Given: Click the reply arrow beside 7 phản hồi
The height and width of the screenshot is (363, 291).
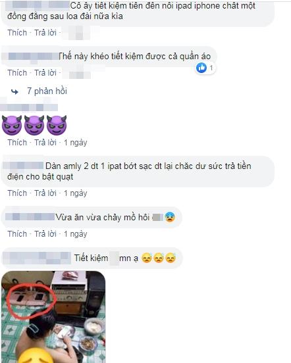Looking at the screenshot, I should click(15, 92).
